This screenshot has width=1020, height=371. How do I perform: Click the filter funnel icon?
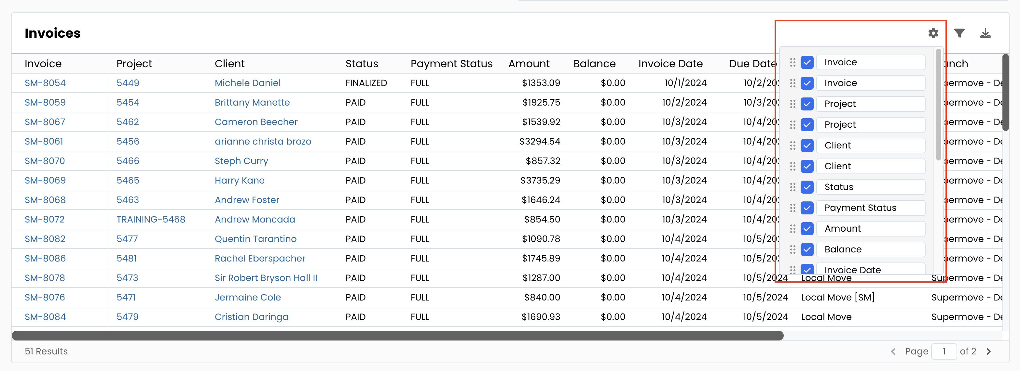pos(960,33)
